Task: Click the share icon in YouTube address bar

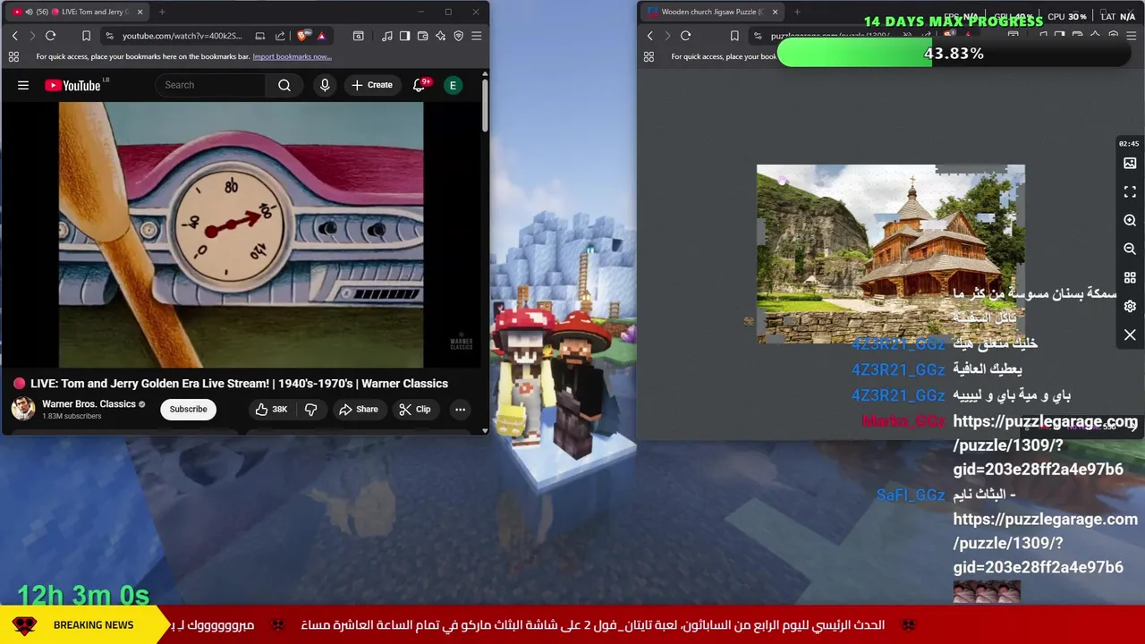Action: (280, 36)
